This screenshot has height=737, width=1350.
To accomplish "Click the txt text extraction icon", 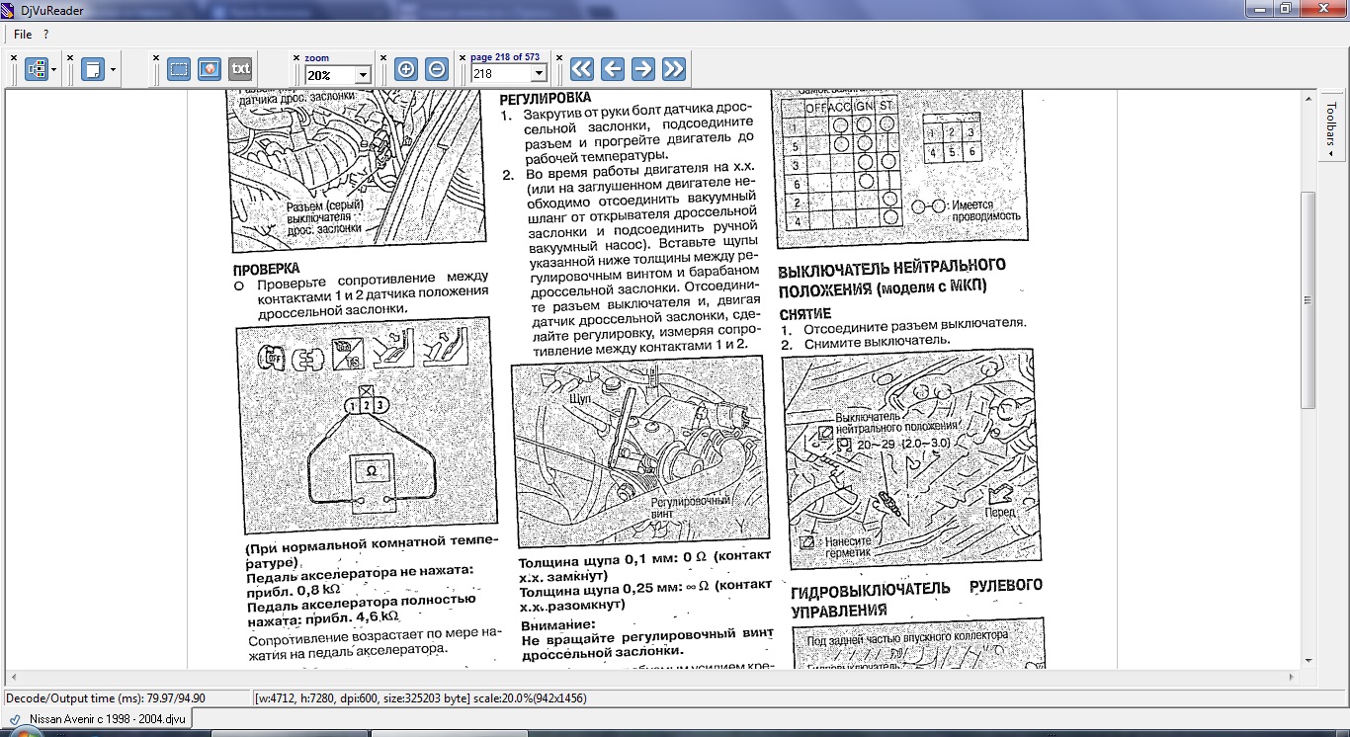I will [x=240, y=69].
